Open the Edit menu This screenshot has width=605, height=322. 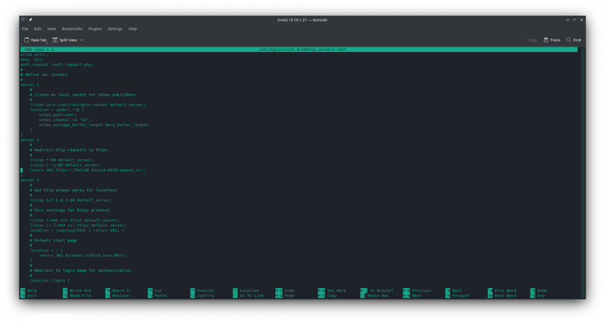click(x=38, y=28)
